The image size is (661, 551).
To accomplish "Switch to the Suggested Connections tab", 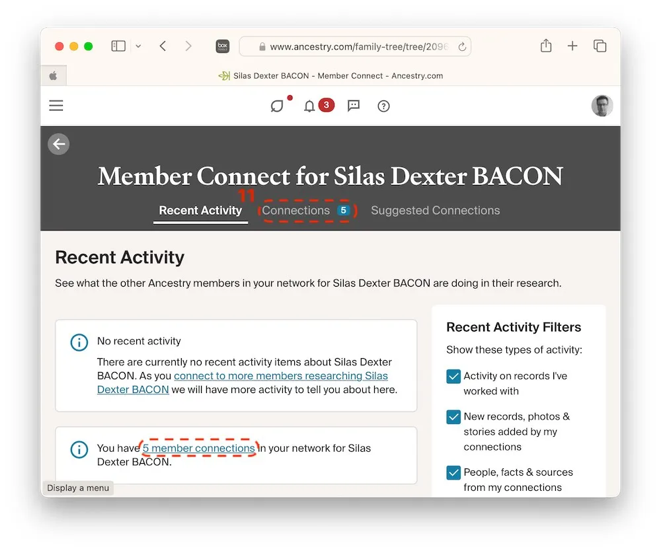I will [x=435, y=210].
